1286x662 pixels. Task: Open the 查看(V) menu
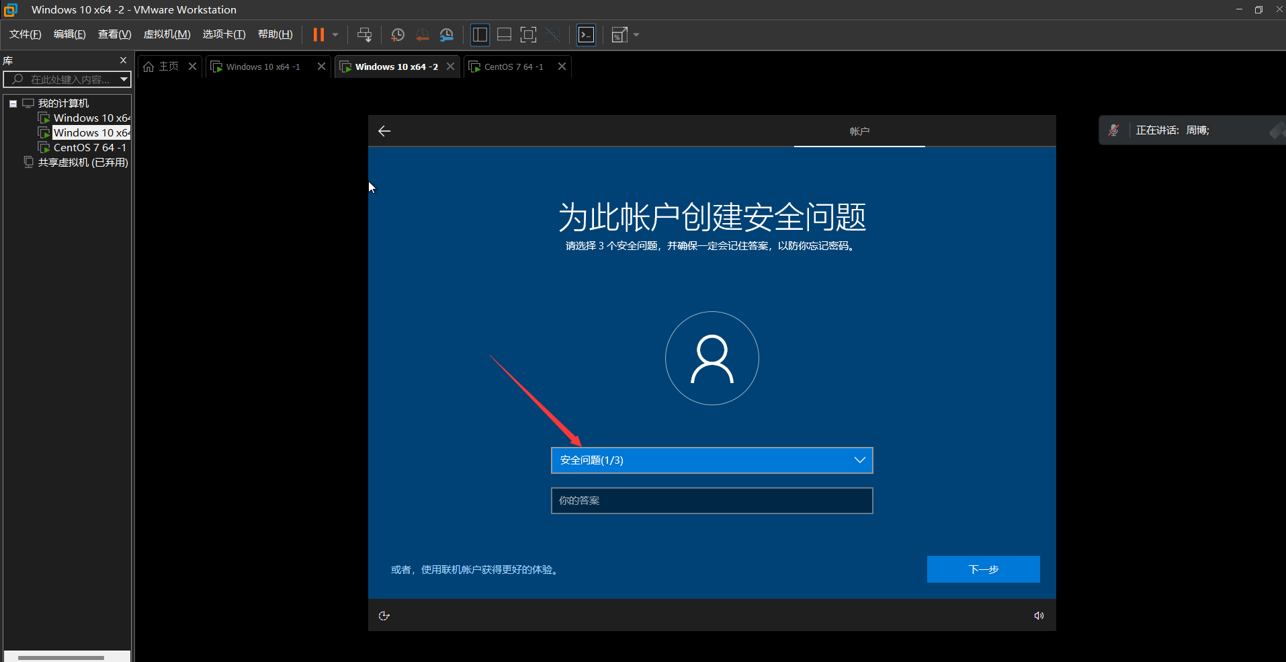coord(115,34)
